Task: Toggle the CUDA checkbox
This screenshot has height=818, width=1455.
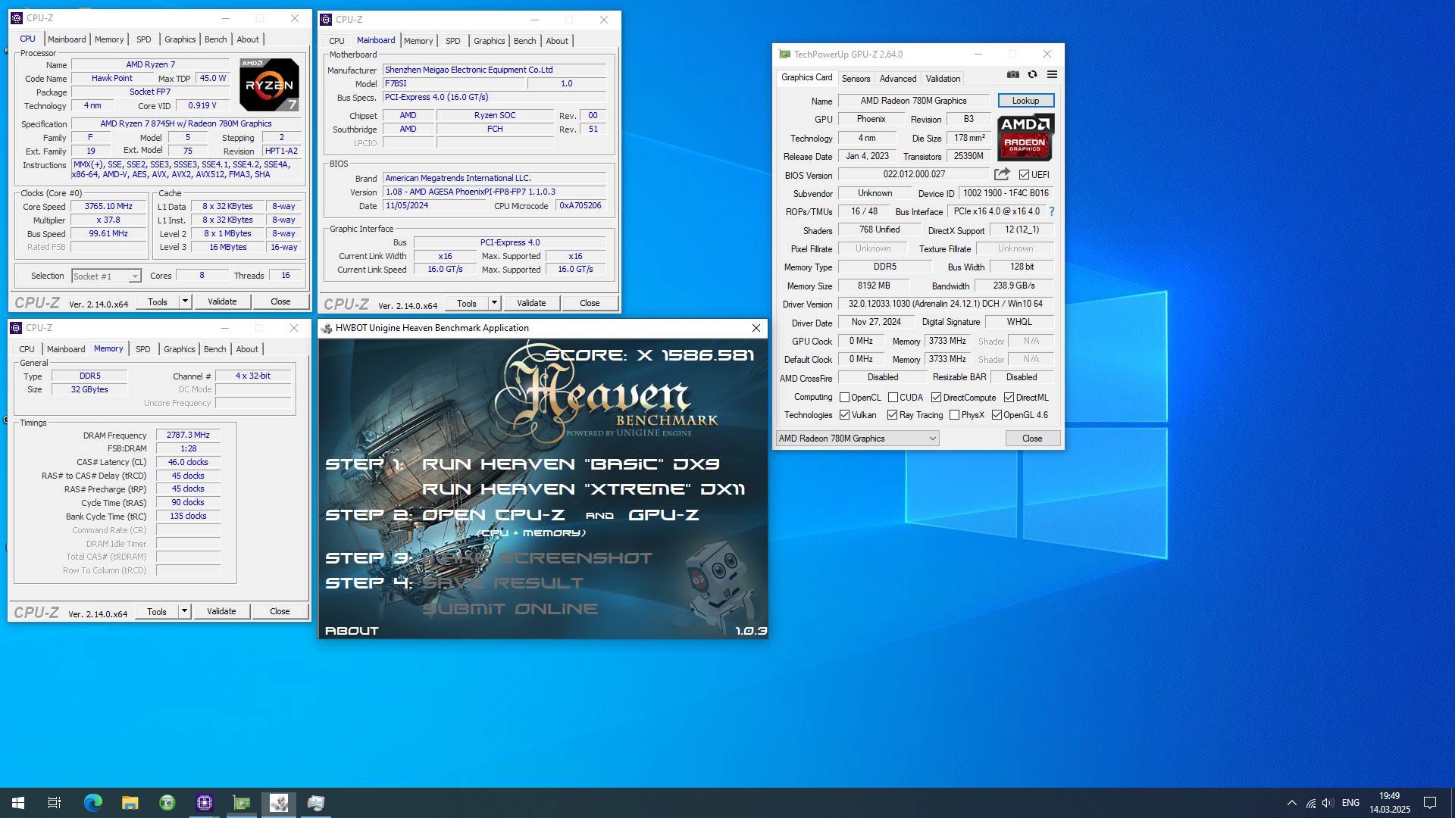Action: click(x=893, y=398)
